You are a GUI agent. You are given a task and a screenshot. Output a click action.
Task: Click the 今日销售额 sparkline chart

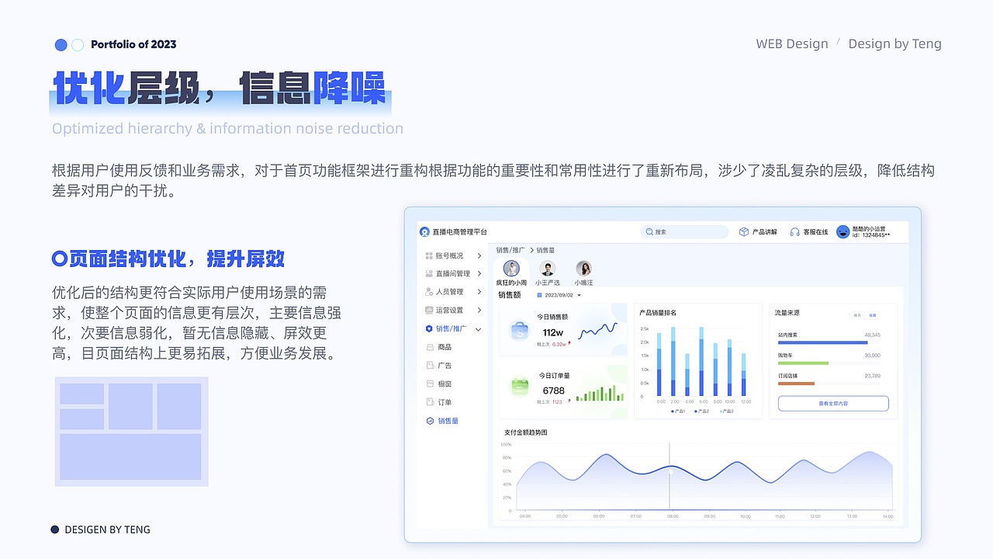599,331
